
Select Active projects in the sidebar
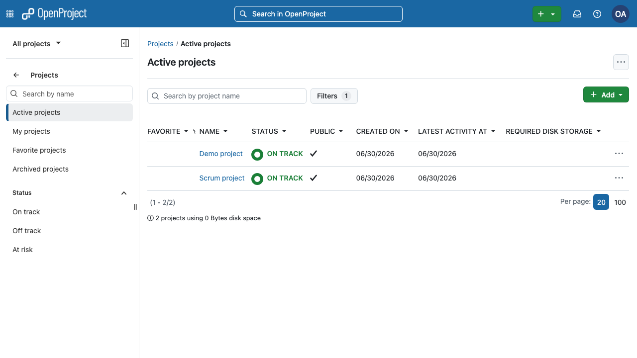pos(69,112)
